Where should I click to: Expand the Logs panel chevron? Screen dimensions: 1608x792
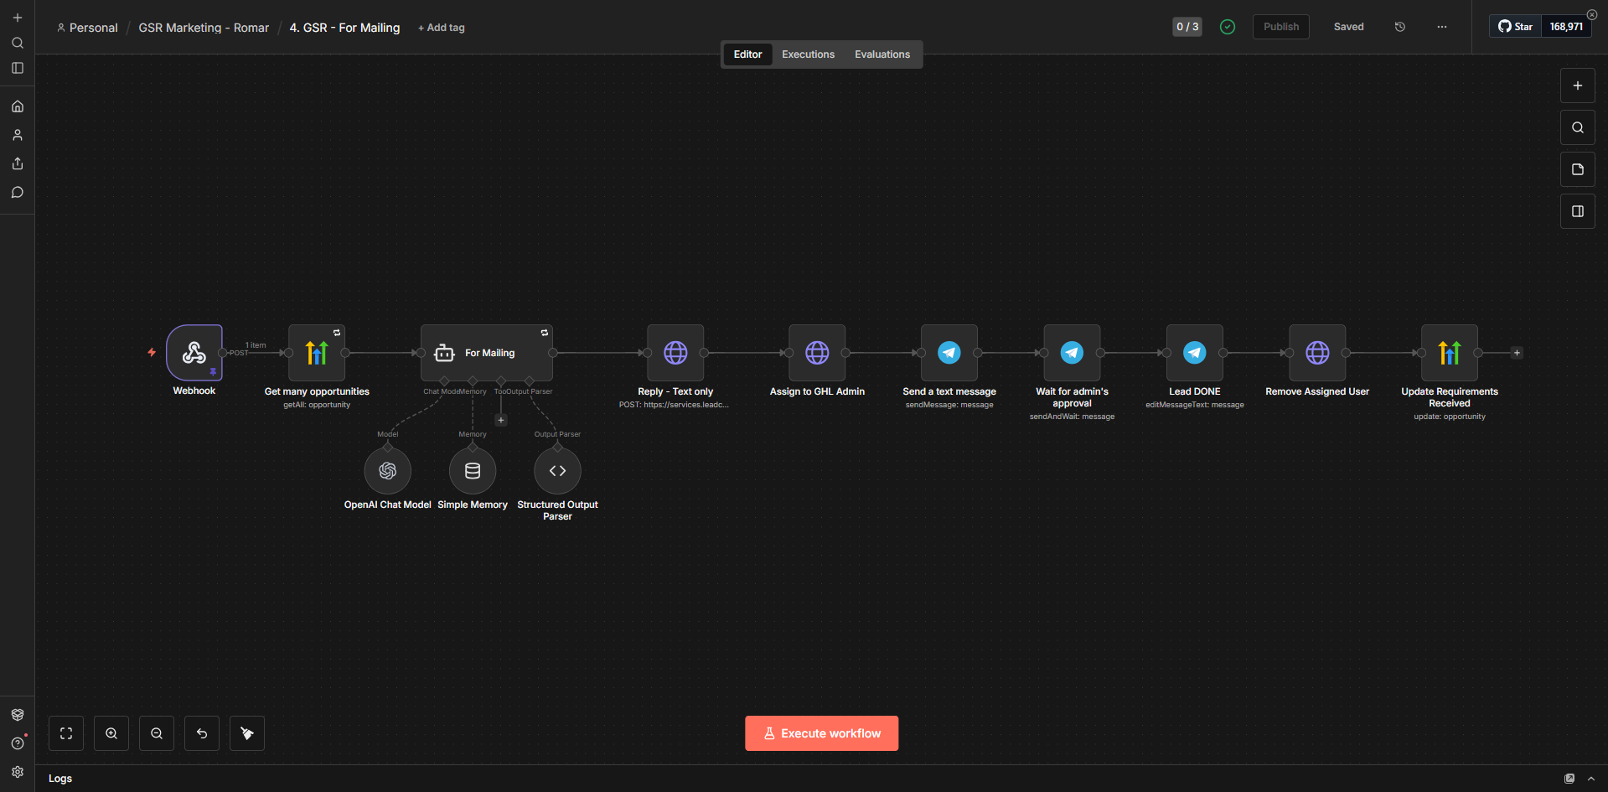[x=1591, y=779]
